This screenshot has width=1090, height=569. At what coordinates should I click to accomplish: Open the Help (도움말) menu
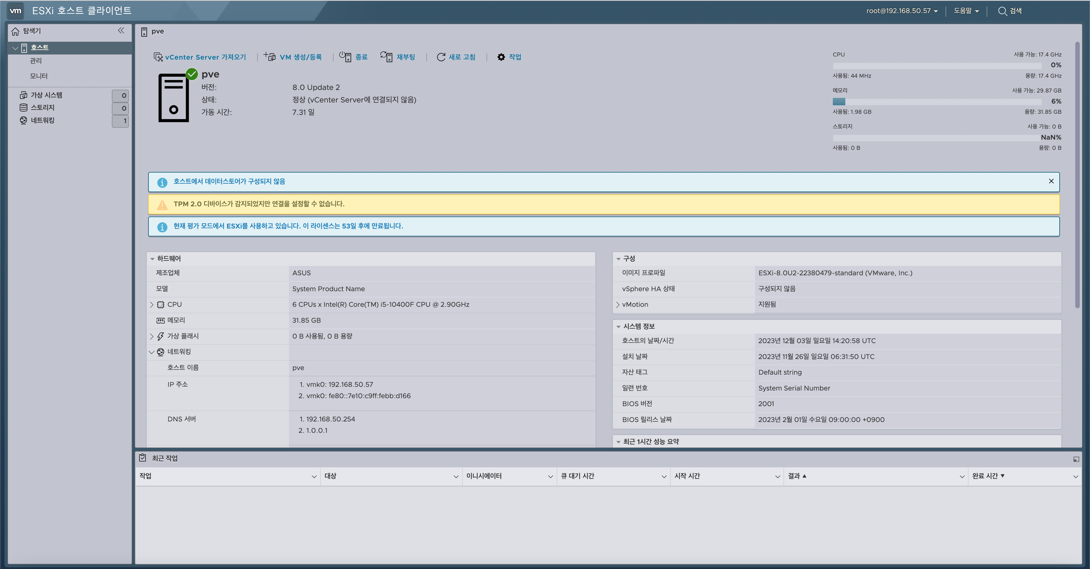(966, 11)
